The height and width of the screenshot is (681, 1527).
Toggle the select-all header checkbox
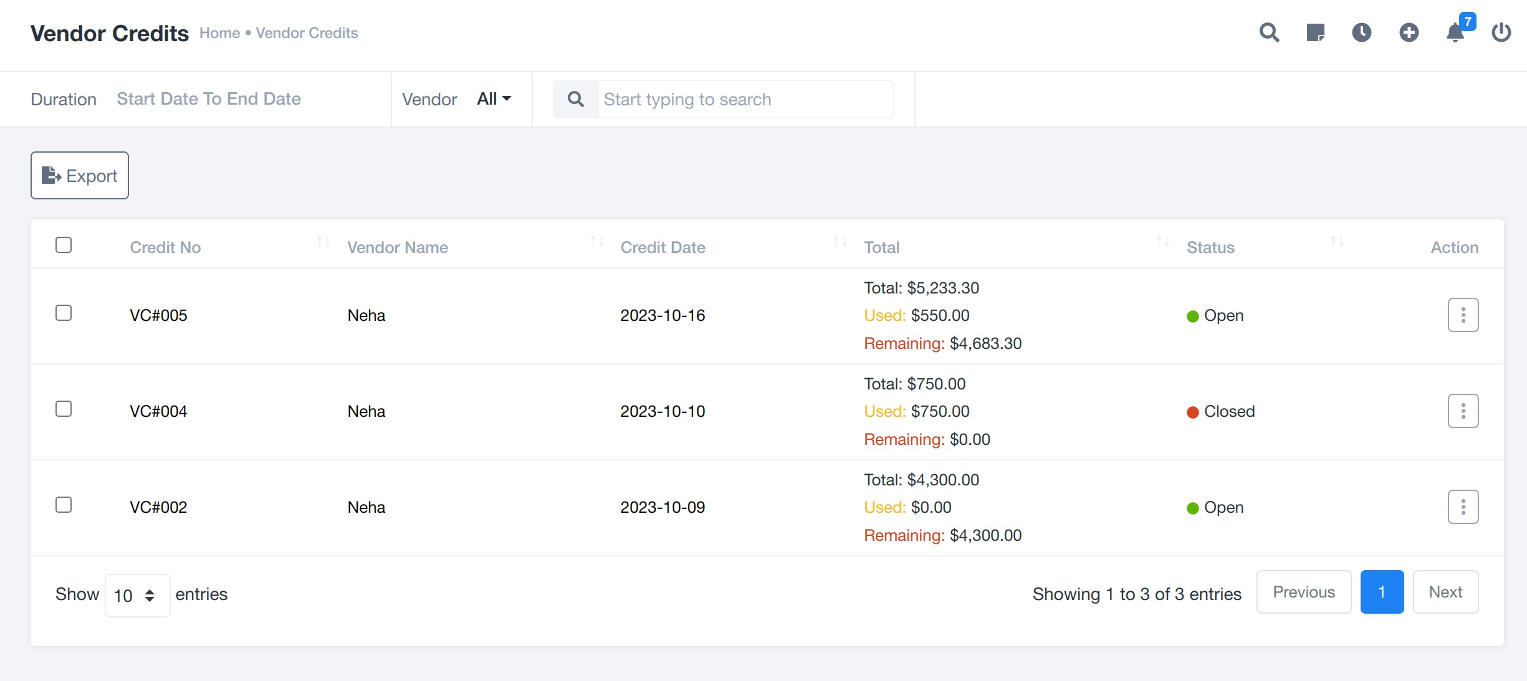tap(64, 245)
